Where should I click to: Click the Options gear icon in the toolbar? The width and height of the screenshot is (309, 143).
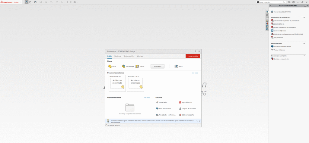click(x=75, y=2)
